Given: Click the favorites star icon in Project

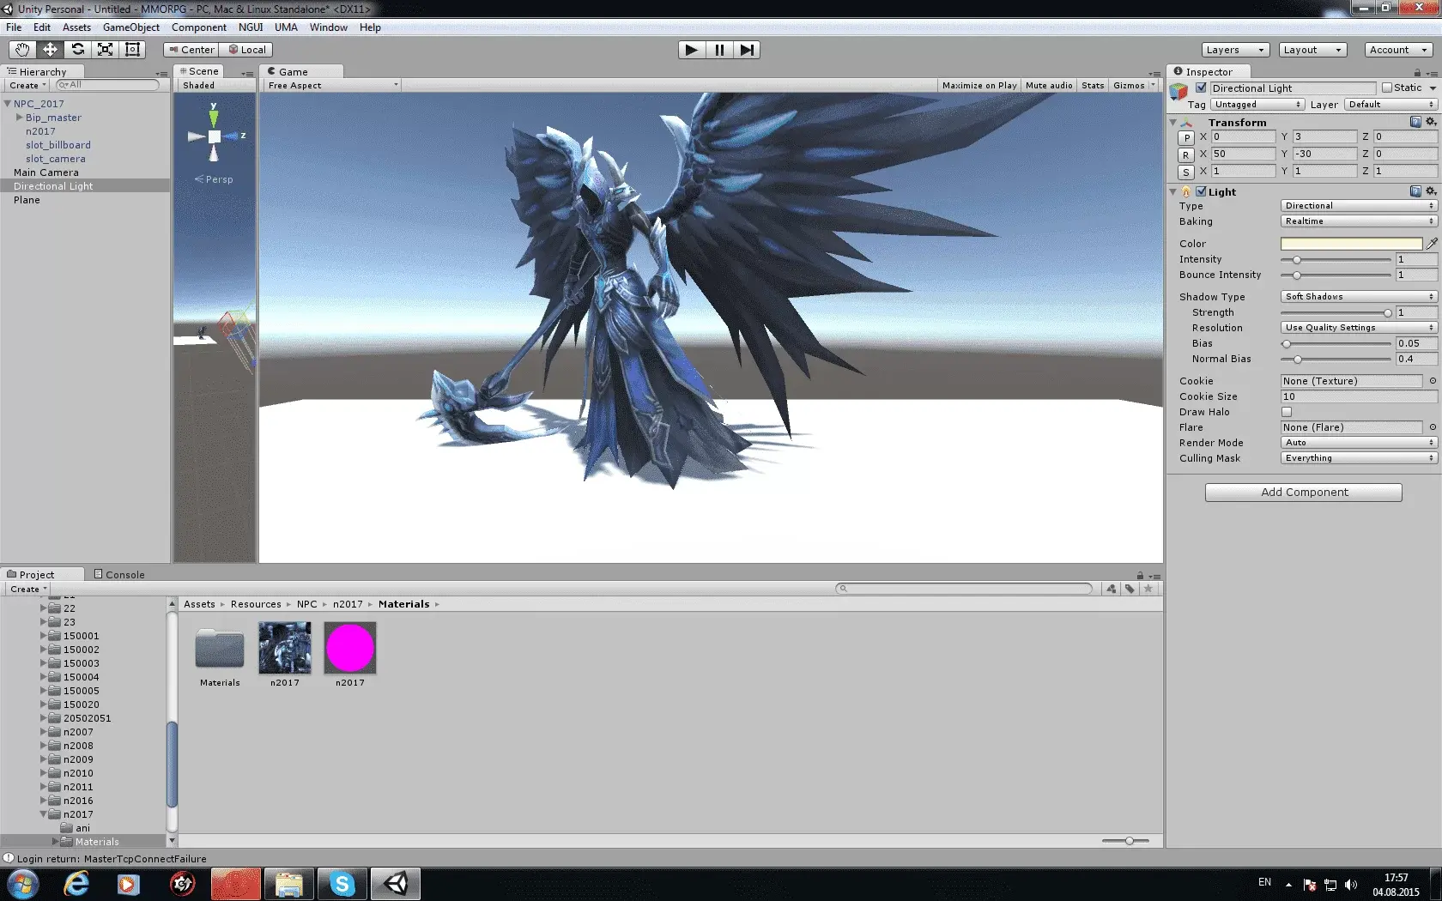Looking at the screenshot, I should (1148, 589).
